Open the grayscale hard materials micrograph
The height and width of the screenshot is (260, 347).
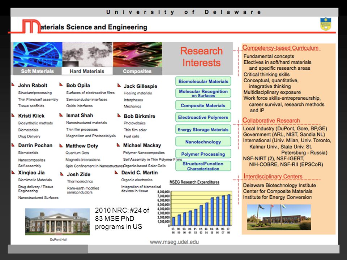click(87, 55)
